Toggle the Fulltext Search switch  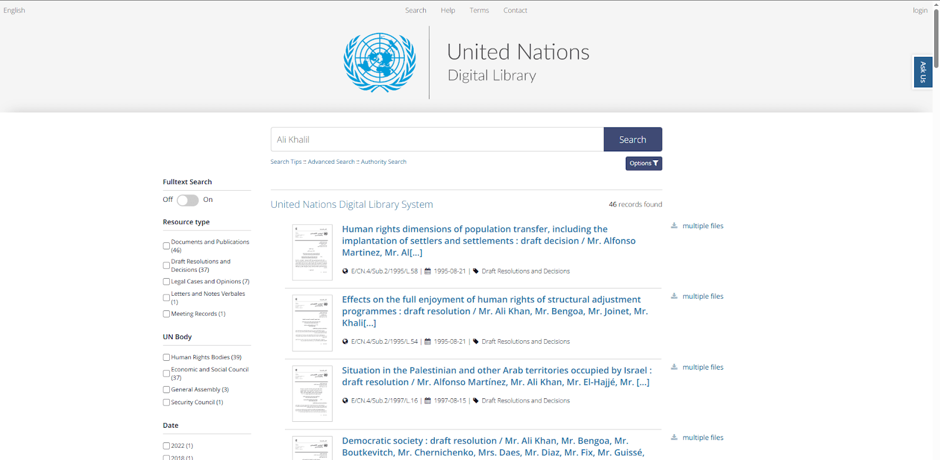coord(188,200)
